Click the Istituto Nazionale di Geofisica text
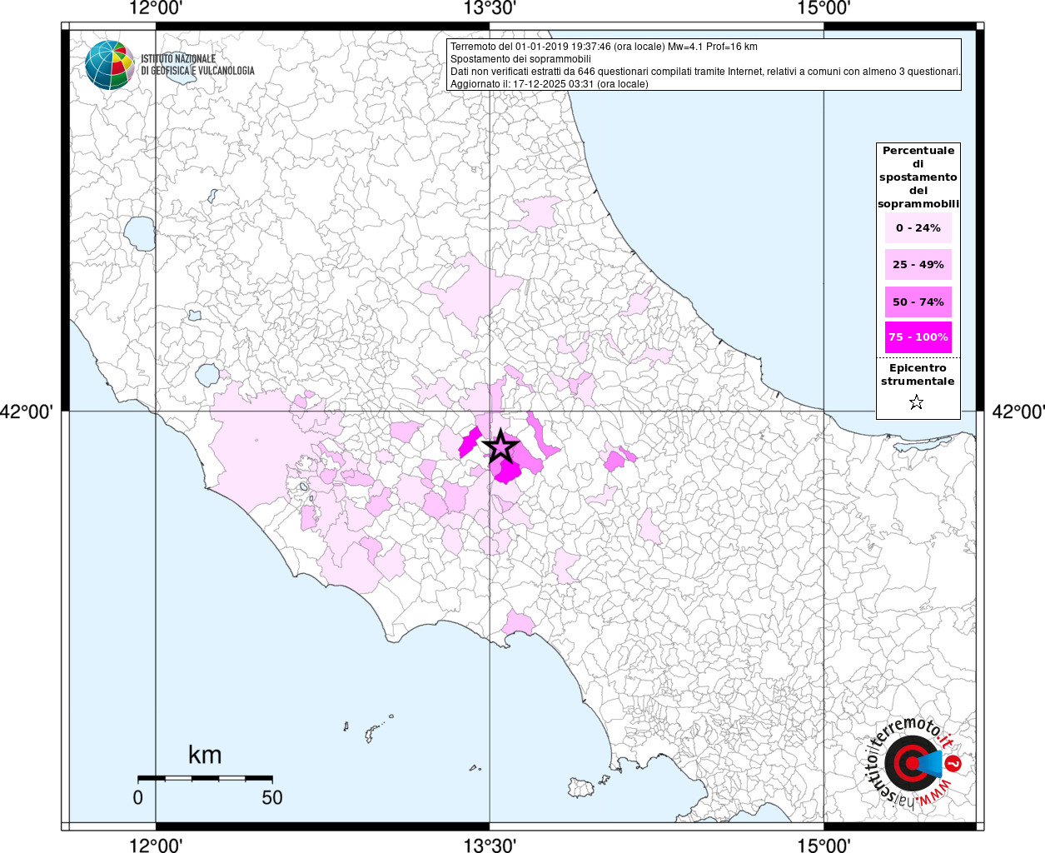Viewport: 1045px width, 853px height. point(197,65)
